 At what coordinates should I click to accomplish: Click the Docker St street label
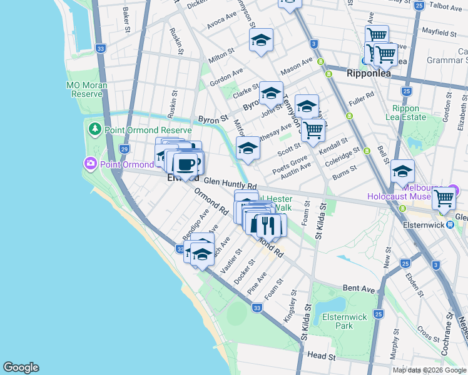[x=245, y=272]
